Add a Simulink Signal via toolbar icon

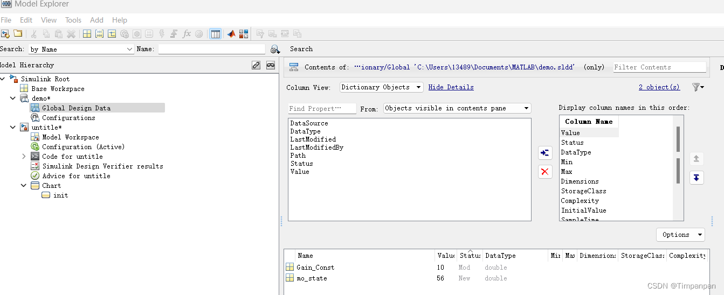pos(112,34)
